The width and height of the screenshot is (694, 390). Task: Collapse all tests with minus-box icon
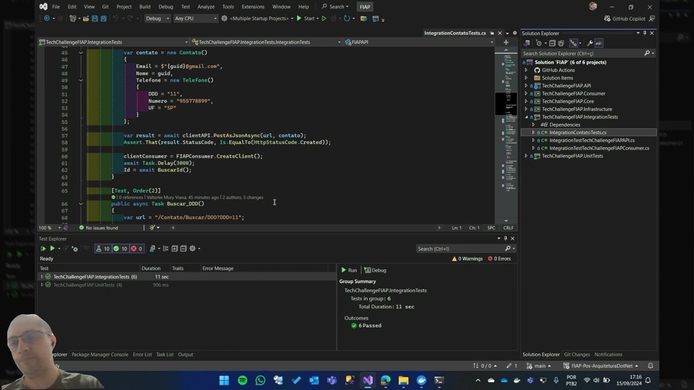pyautogui.click(x=183, y=249)
